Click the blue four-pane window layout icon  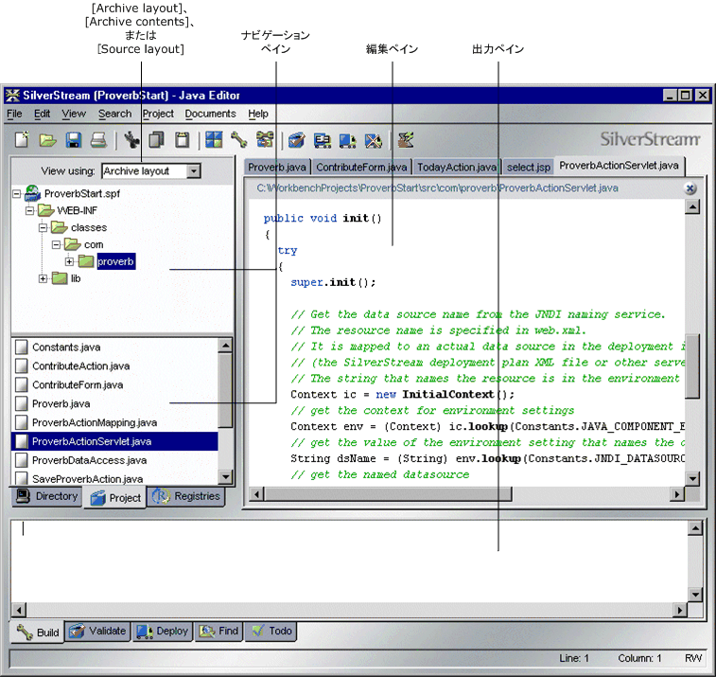pos(214,140)
